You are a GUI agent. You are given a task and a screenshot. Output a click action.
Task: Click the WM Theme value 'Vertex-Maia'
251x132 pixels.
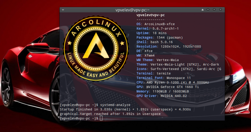pos(168,60)
